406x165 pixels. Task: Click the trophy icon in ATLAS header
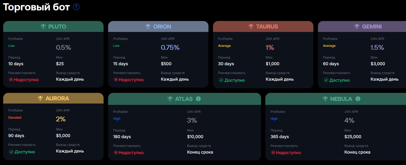[170, 99]
